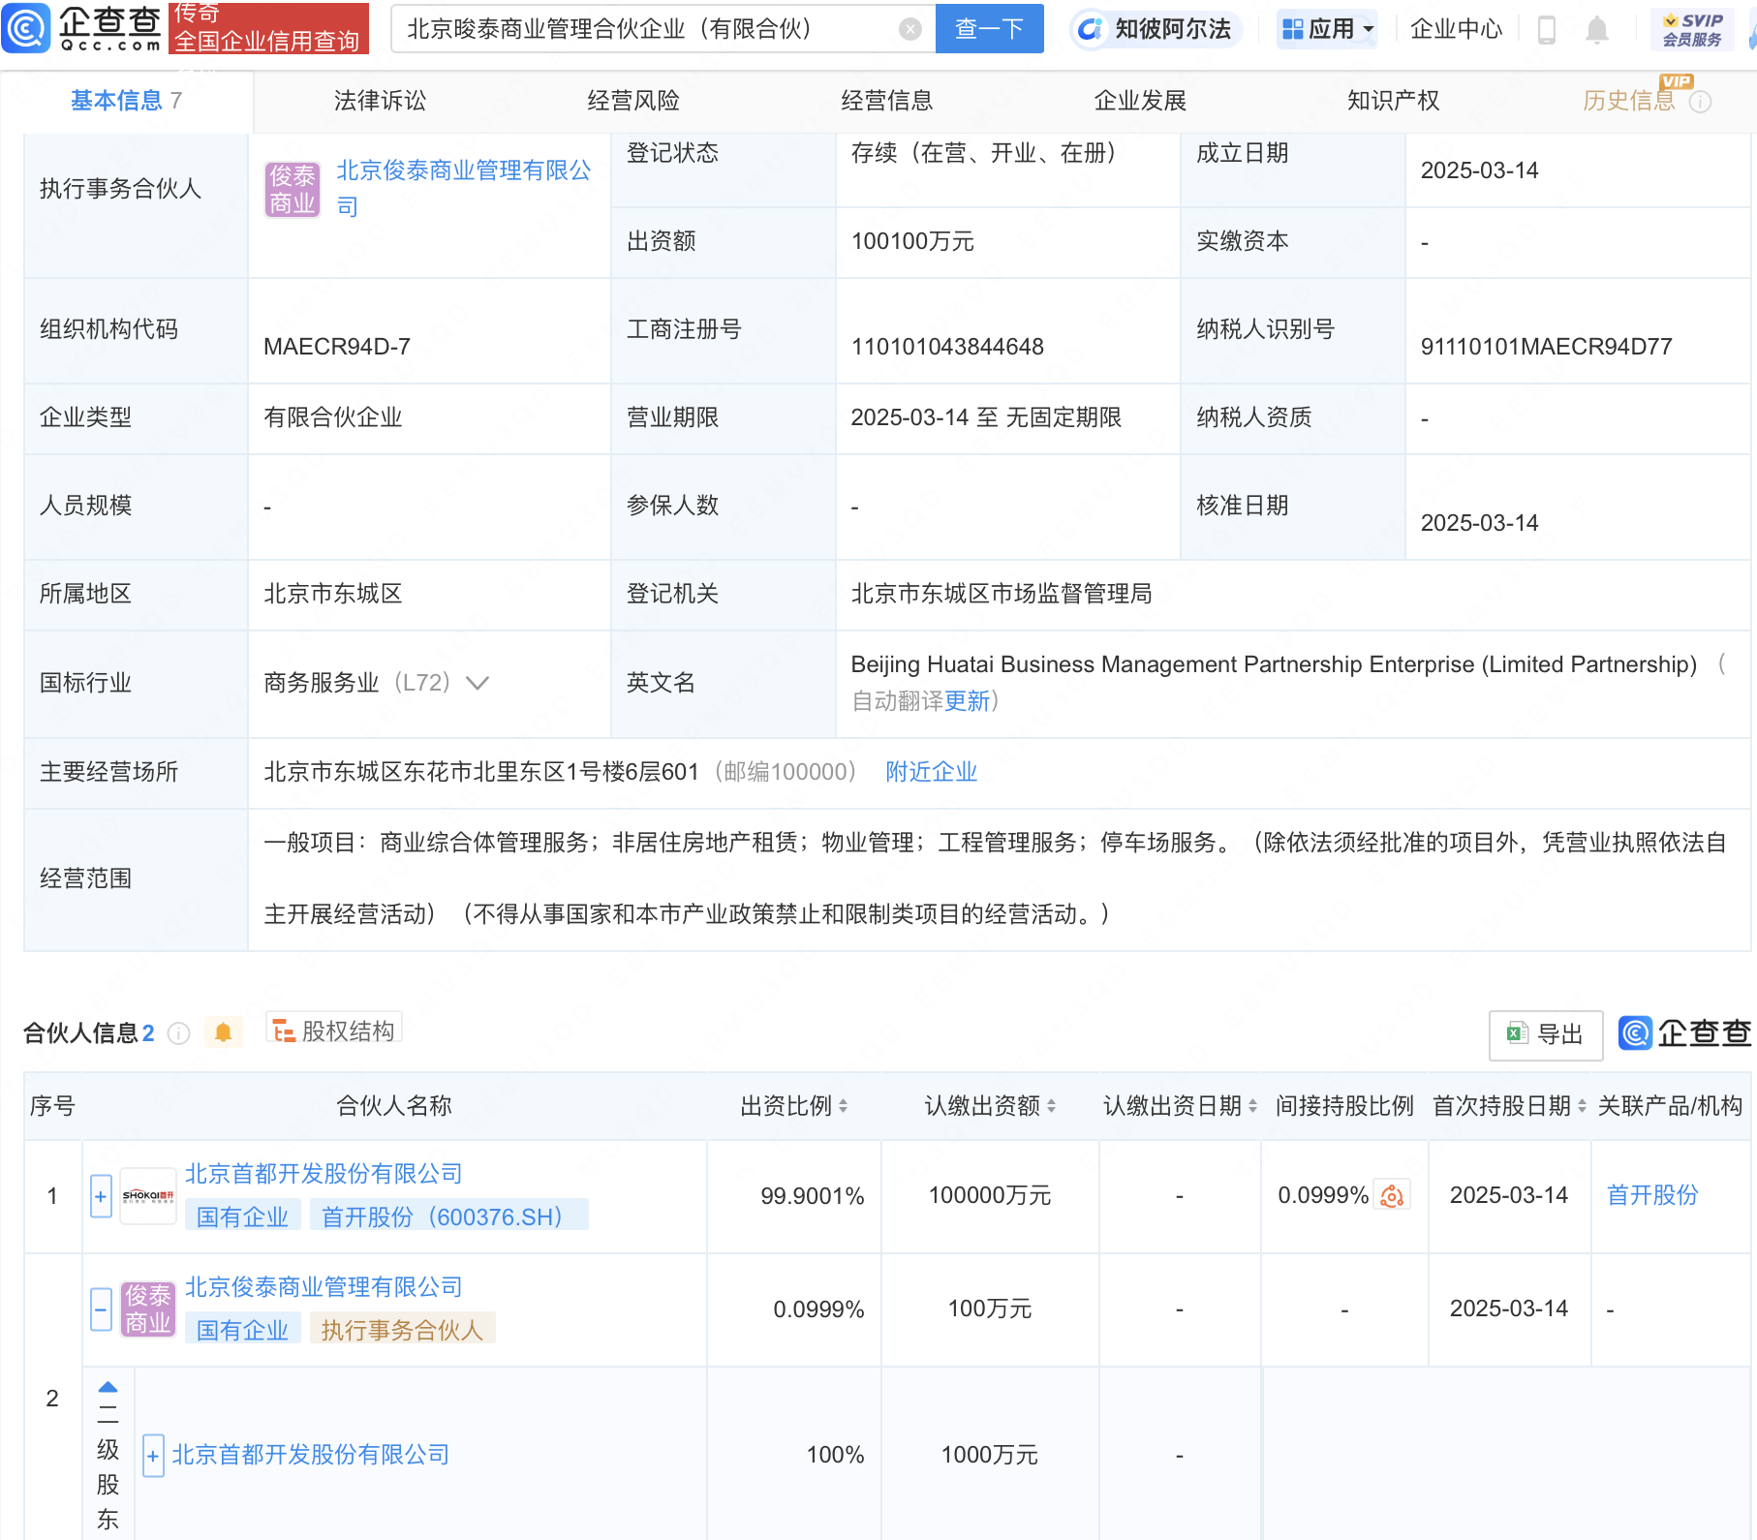Click 更新 for the English name translation
The image size is (1757, 1540).
[967, 701]
